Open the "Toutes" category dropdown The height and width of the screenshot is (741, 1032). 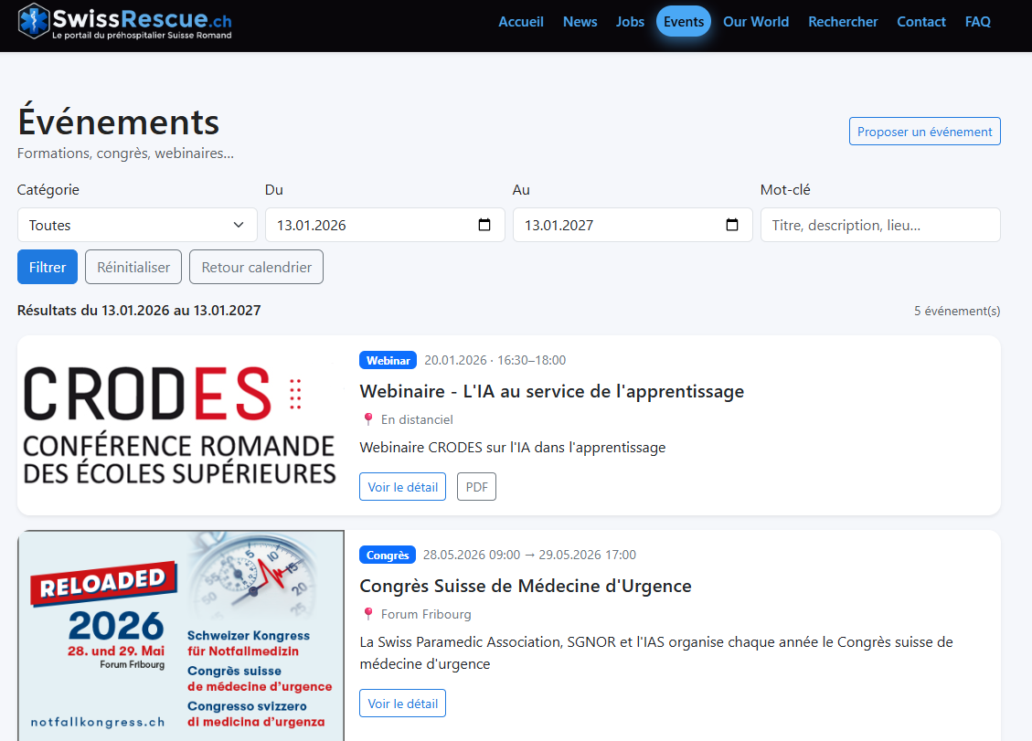click(x=136, y=224)
